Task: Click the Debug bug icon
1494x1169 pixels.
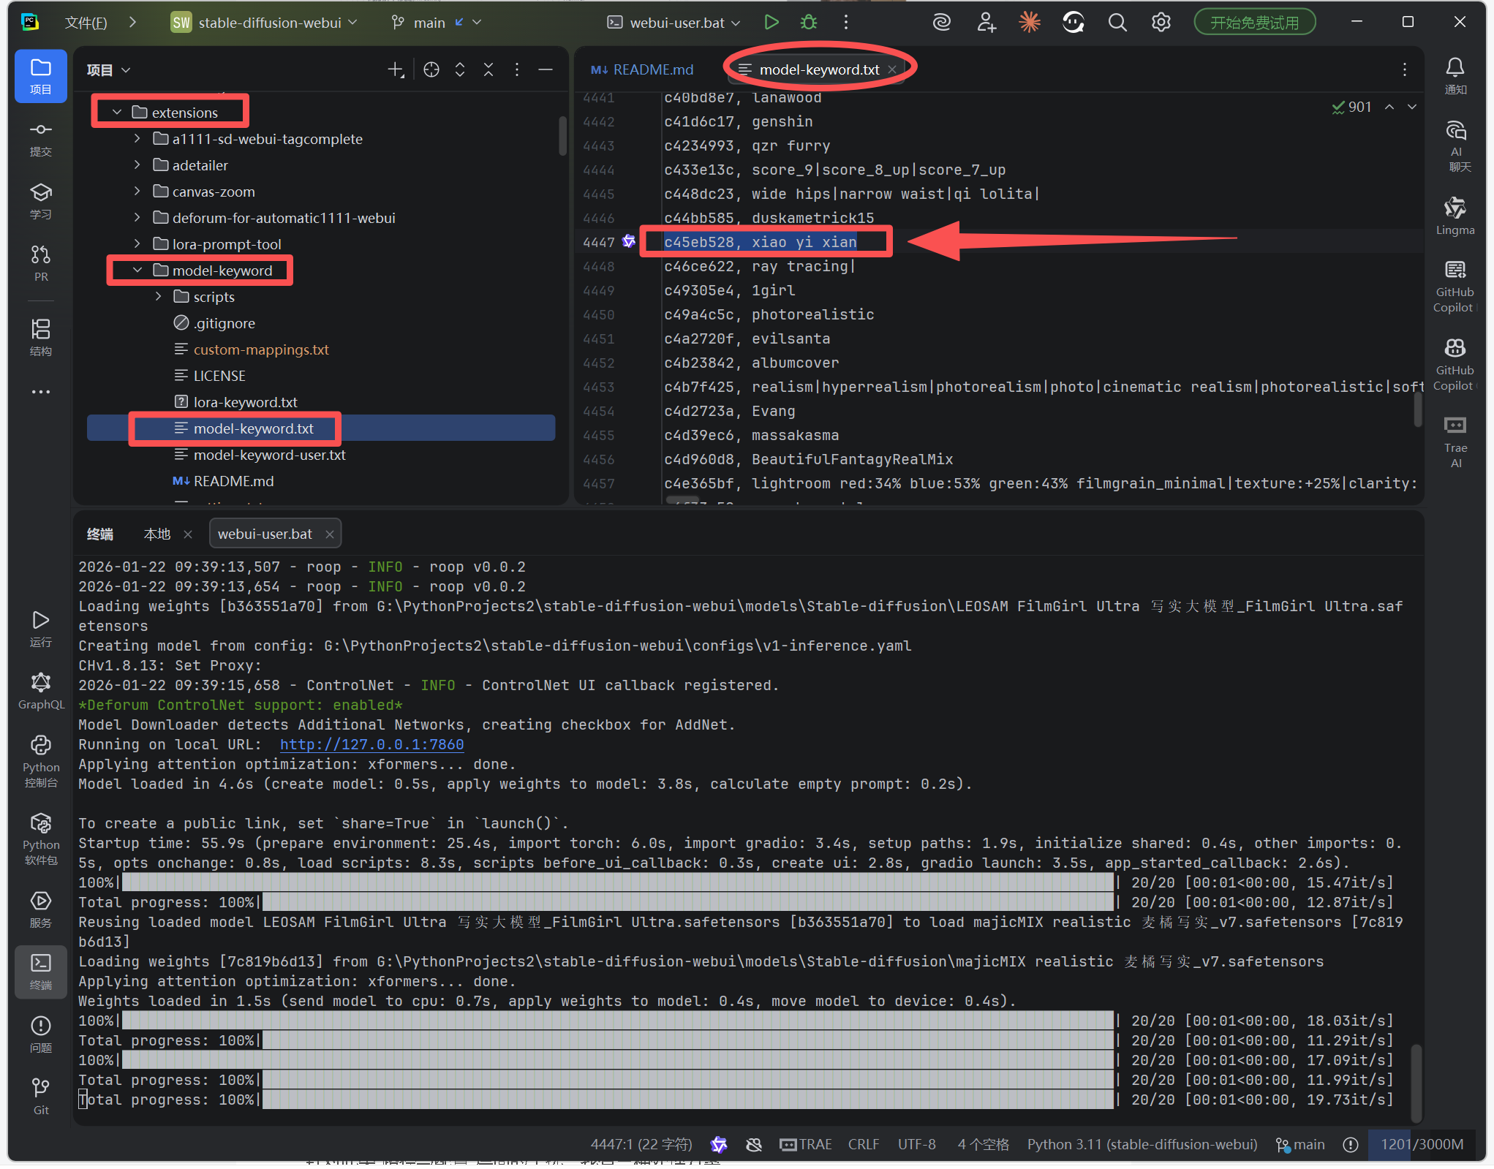Action: click(x=808, y=22)
